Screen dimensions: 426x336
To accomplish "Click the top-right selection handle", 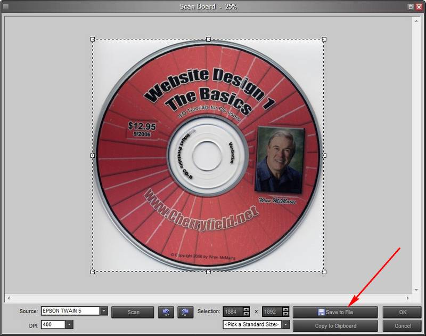I will (324, 39).
